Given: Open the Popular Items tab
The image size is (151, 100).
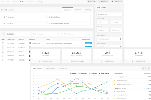Looking at the screenshot, I should pos(50,69).
